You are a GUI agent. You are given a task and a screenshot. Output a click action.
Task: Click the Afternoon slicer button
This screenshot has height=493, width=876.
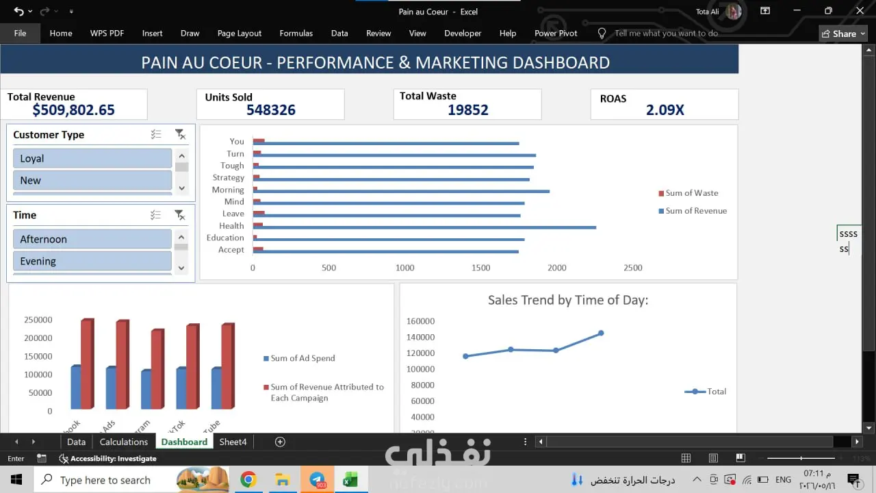pyautogui.click(x=92, y=239)
